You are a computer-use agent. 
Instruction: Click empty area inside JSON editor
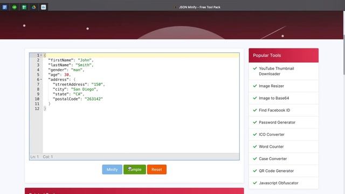coord(141,132)
